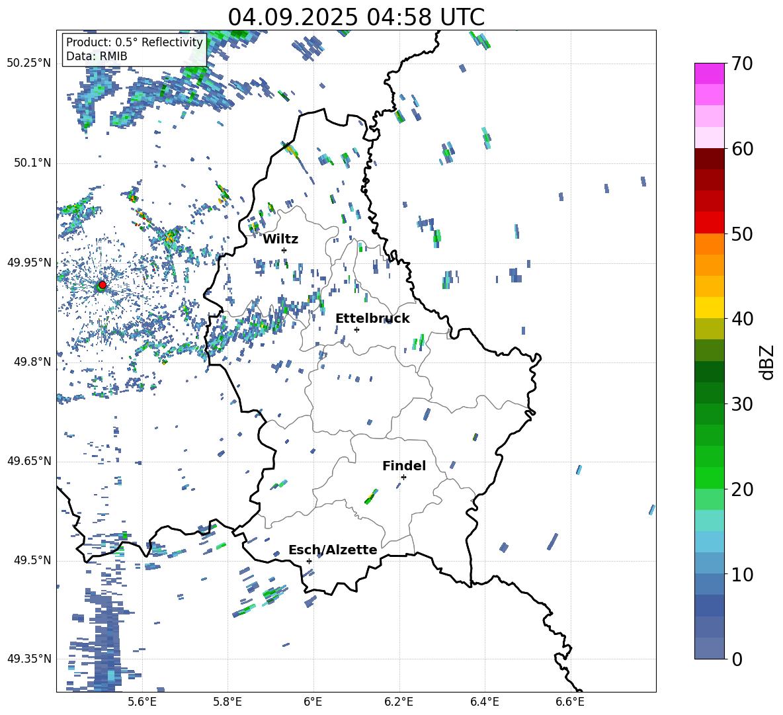Click the Esch/Alzette city label
The image size is (783, 715).
[333, 550]
